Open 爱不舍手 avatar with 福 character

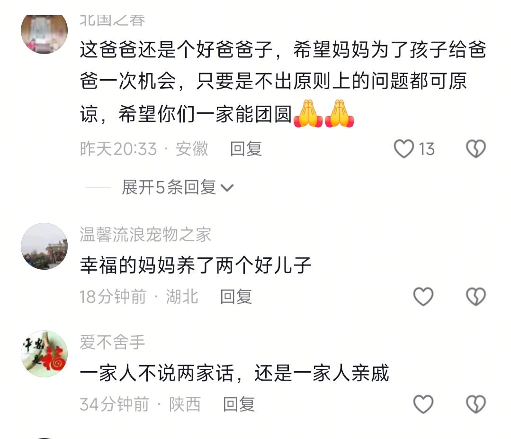point(45,354)
